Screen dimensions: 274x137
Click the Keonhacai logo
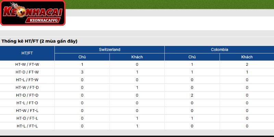click(33, 13)
